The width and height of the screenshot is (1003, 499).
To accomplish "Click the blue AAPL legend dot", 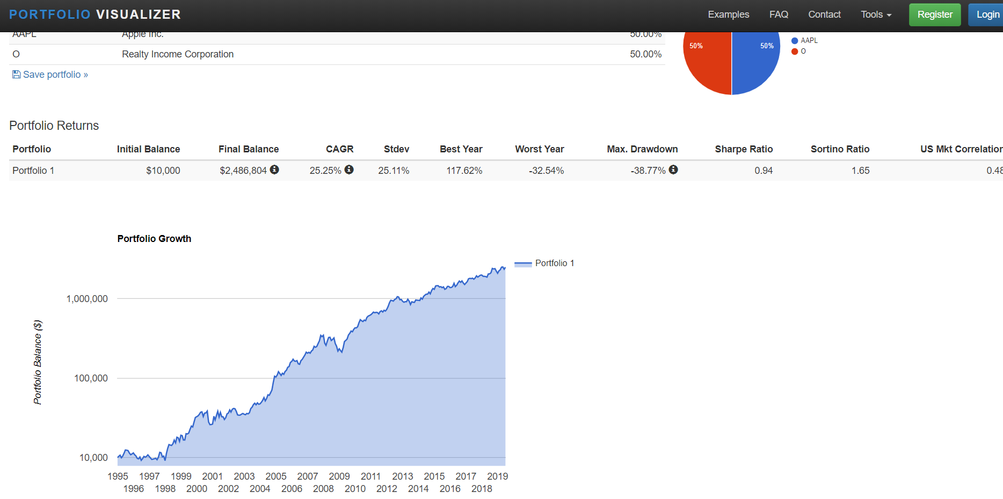I will click(x=795, y=41).
